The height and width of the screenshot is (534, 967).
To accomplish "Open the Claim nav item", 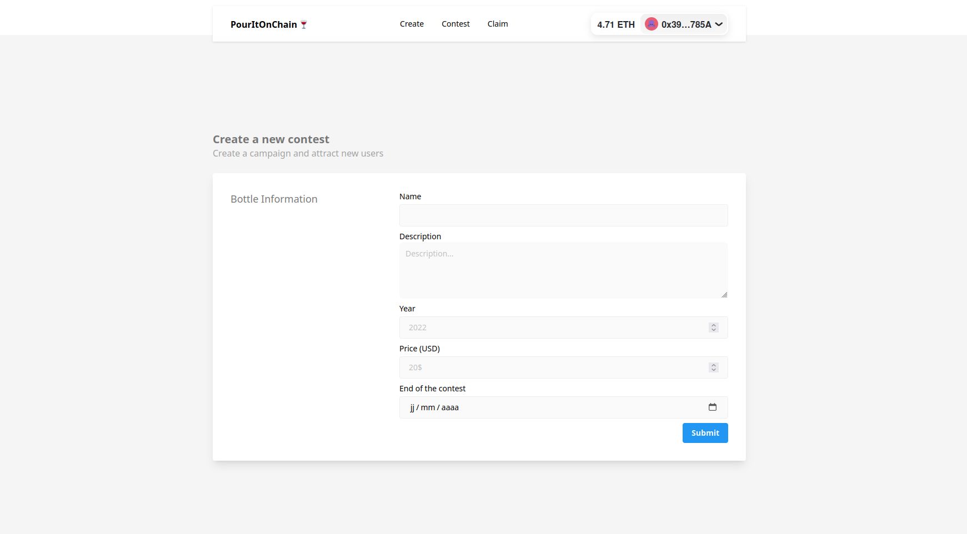I will [x=498, y=24].
